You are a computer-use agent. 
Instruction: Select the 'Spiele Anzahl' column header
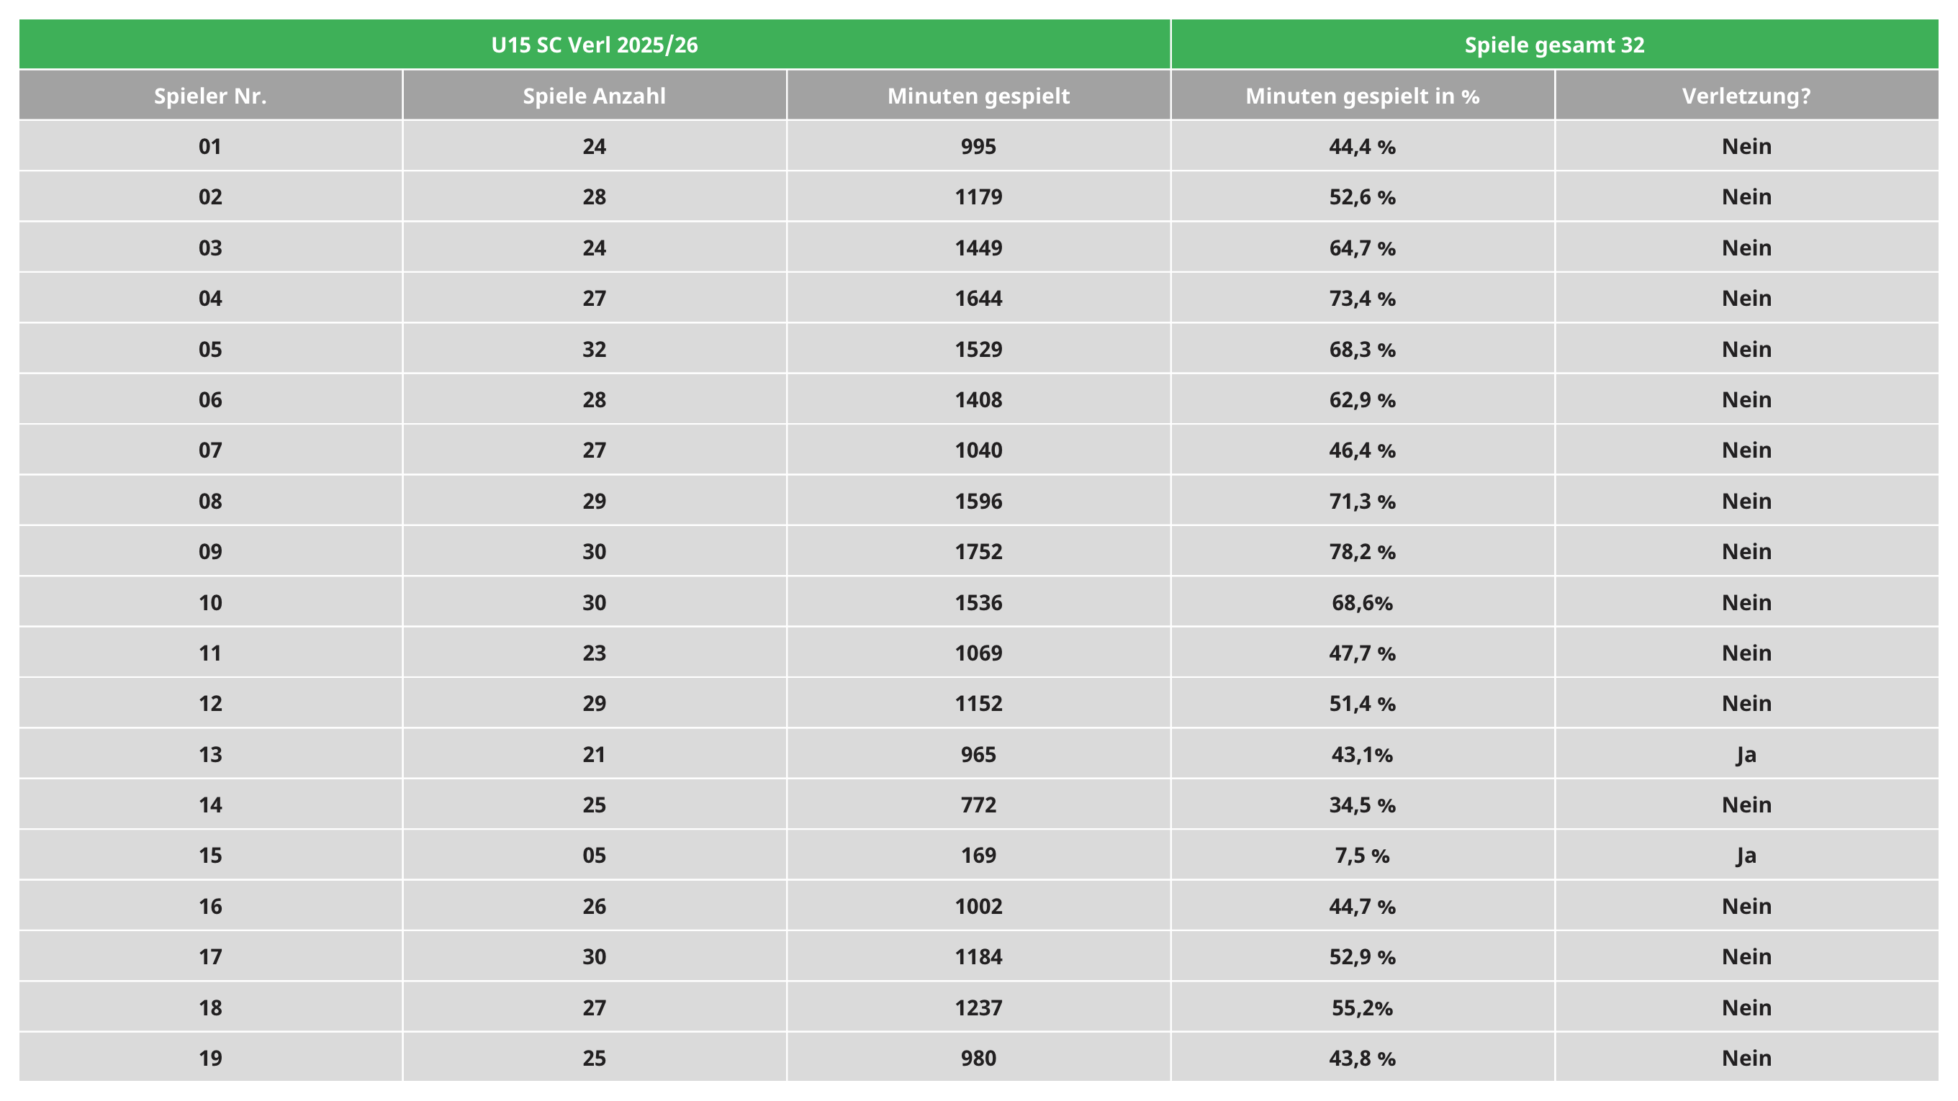595,96
